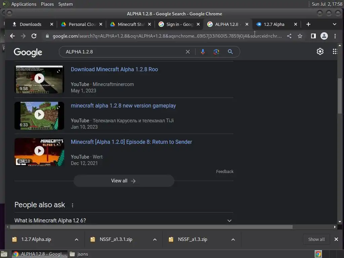Open People also ask options menu
The height and width of the screenshot is (258, 344).
coord(73,205)
